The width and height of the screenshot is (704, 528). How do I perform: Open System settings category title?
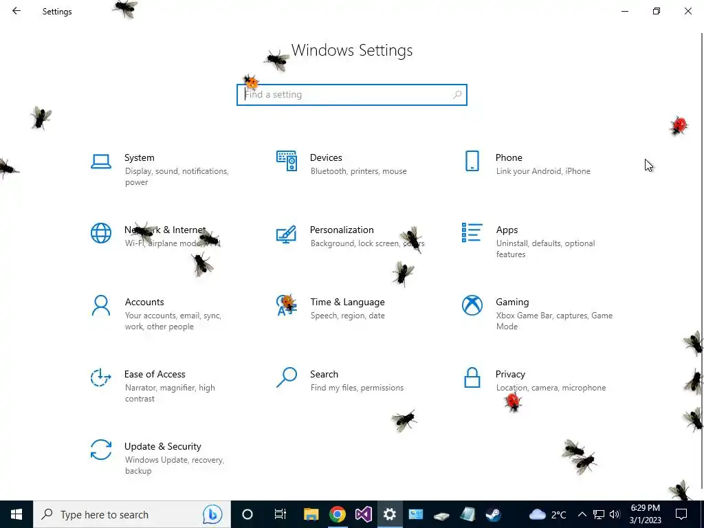tap(139, 157)
